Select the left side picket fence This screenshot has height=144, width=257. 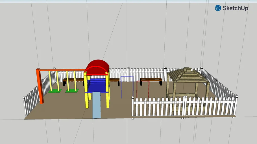[32, 97]
